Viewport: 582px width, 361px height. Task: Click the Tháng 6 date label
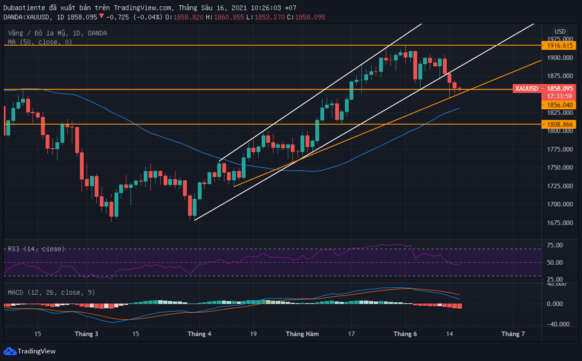pos(405,334)
